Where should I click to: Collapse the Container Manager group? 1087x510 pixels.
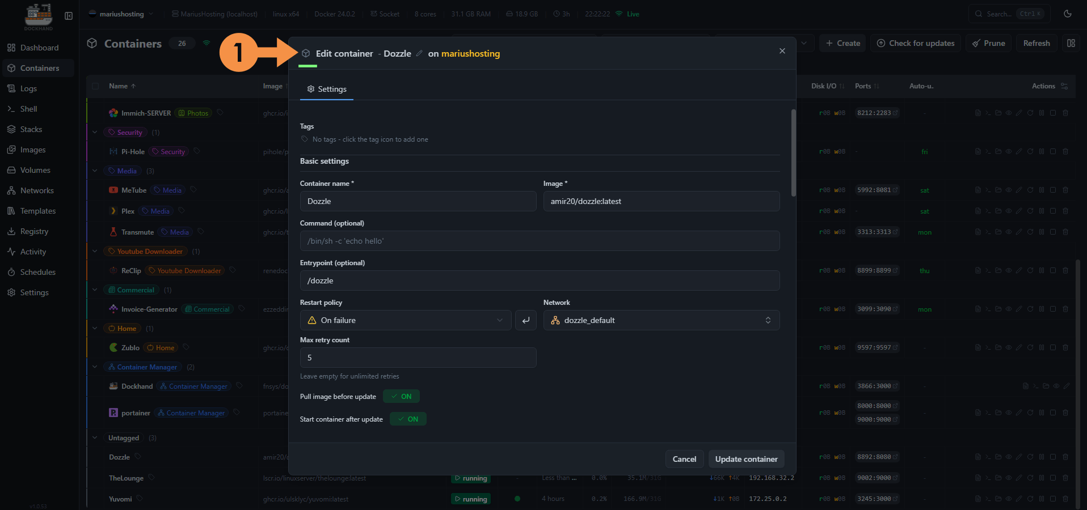click(x=95, y=367)
